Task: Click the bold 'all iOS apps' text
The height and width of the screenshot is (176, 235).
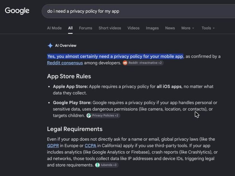Action: [169, 87]
